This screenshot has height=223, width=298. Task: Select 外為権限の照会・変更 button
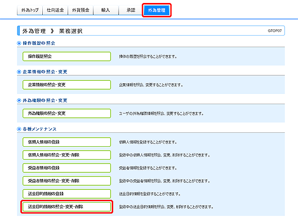coord(66,113)
